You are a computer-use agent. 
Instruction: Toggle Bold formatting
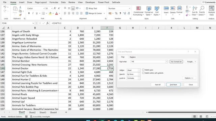click(x=29, y=13)
